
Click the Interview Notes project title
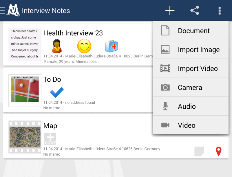(46, 11)
